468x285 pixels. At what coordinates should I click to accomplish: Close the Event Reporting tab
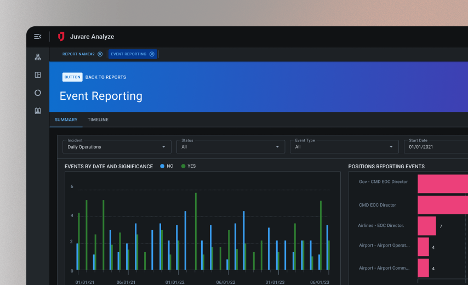tap(152, 54)
